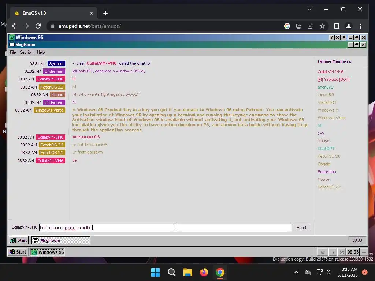This screenshot has width=375, height=281.
Task: Open a new Chrome tab
Action: (x=105, y=13)
